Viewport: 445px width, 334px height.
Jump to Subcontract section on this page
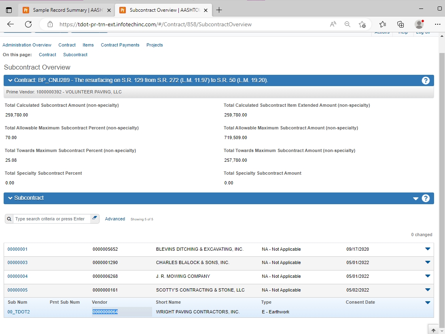pos(75,55)
